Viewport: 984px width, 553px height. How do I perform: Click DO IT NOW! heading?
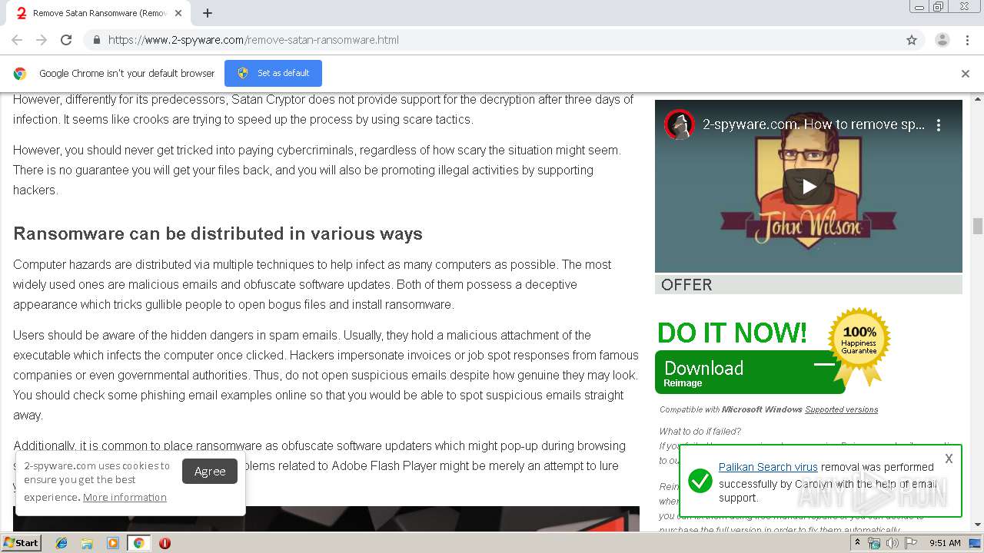733,333
